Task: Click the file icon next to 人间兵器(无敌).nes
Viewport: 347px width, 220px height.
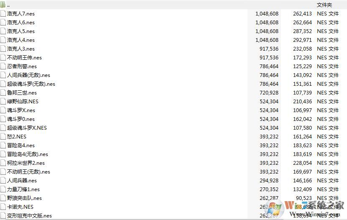Action: click(x=3, y=75)
